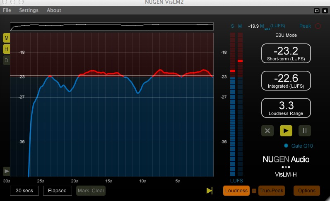Click the Peak label

pos(305,26)
